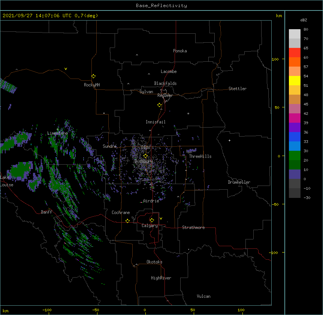Click the 50 tick on the right axis
Viewport: 323px width, 315px height.
(277, 107)
